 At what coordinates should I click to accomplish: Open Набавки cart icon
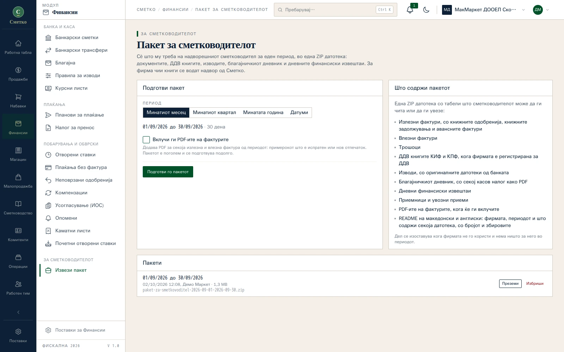point(18,101)
